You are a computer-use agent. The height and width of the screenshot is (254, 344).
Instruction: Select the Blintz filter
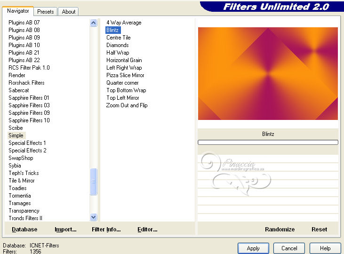pos(113,30)
